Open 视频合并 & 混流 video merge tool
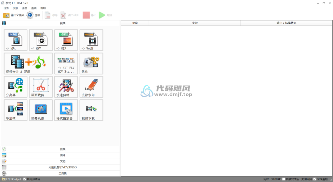The image size is (333, 182). (28, 63)
